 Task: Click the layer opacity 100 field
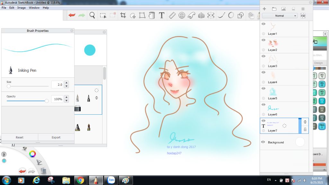(x=303, y=16)
